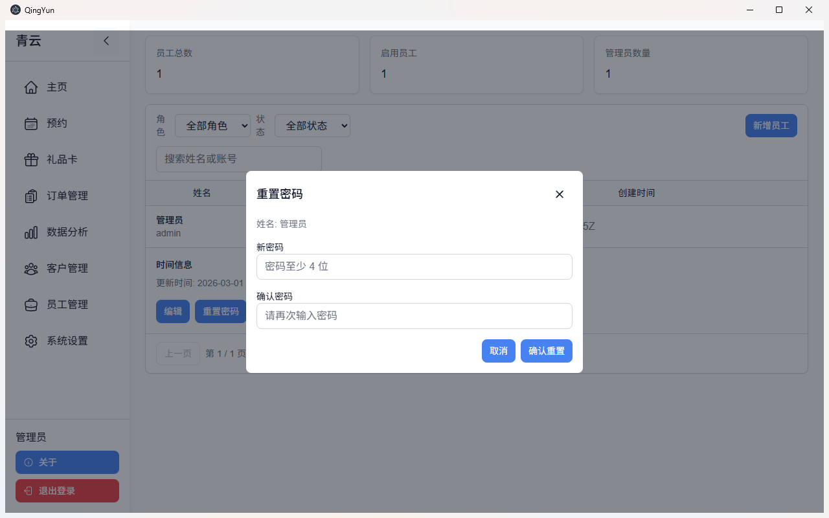Click the 重置密码 button in the table

pyautogui.click(x=221, y=311)
